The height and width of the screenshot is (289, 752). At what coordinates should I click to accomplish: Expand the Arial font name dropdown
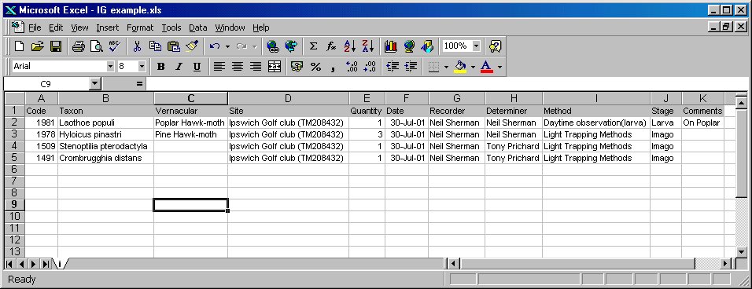point(110,67)
